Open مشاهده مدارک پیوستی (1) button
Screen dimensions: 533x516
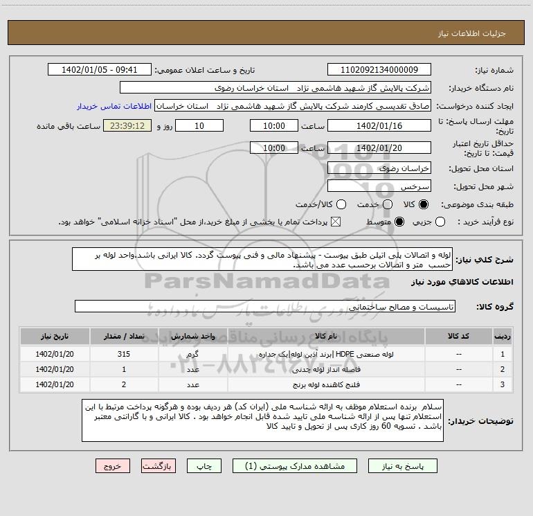[x=294, y=466]
